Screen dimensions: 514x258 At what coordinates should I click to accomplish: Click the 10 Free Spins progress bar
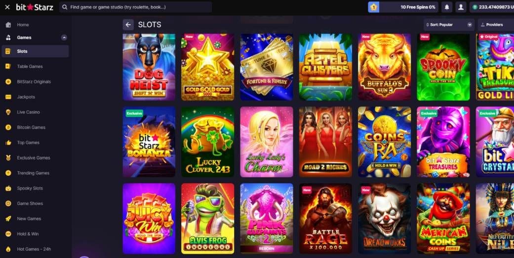pyautogui.click(x=408, y=7)
